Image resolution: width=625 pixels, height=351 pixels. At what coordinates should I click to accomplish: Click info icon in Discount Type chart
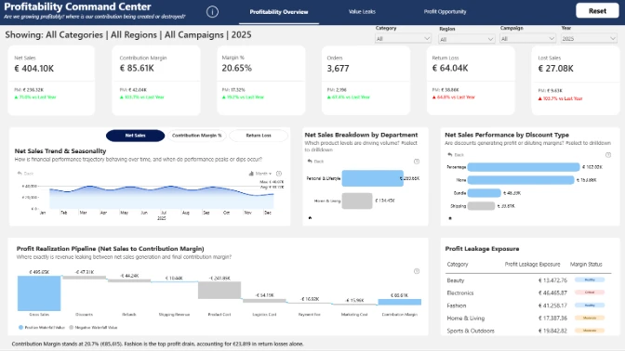(x=608, y=155)
